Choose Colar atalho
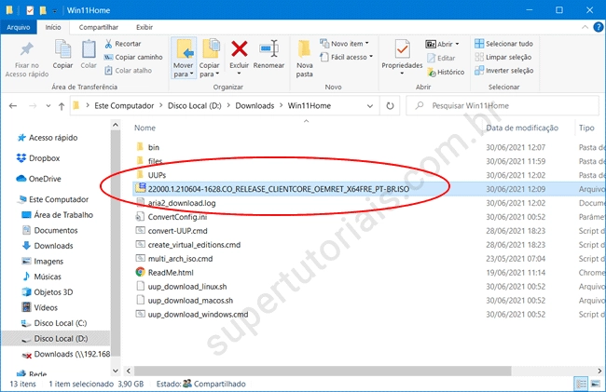This screenshot has width=606, height=392. pyautogui.click(x=129, y=71)
